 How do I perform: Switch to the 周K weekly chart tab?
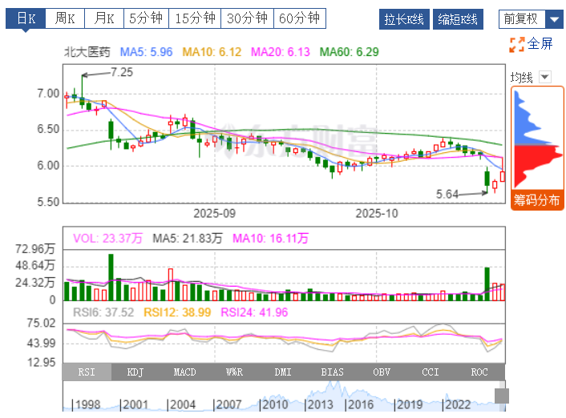[65, 18]
